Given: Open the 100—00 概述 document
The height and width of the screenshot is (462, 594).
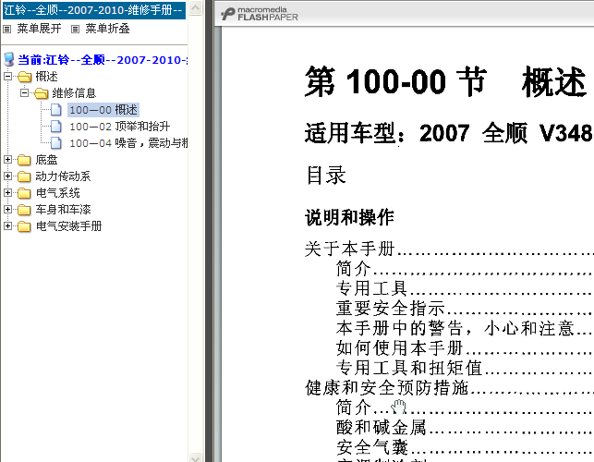Looking at the screenshot, I should (x=103, y=110).
